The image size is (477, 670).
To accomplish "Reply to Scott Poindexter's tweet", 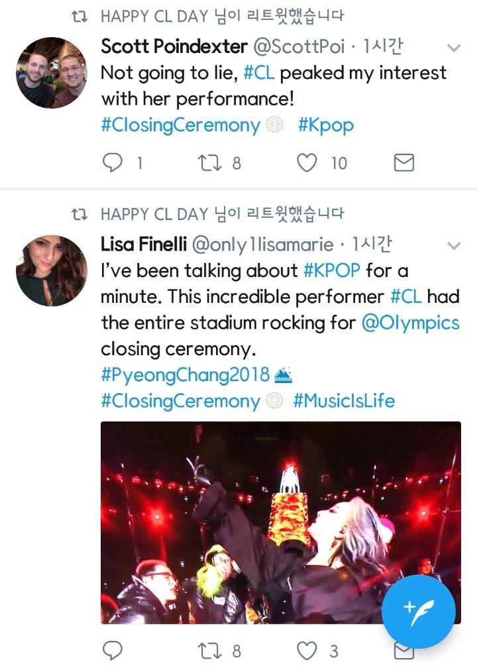I will (x=113, y=162).
